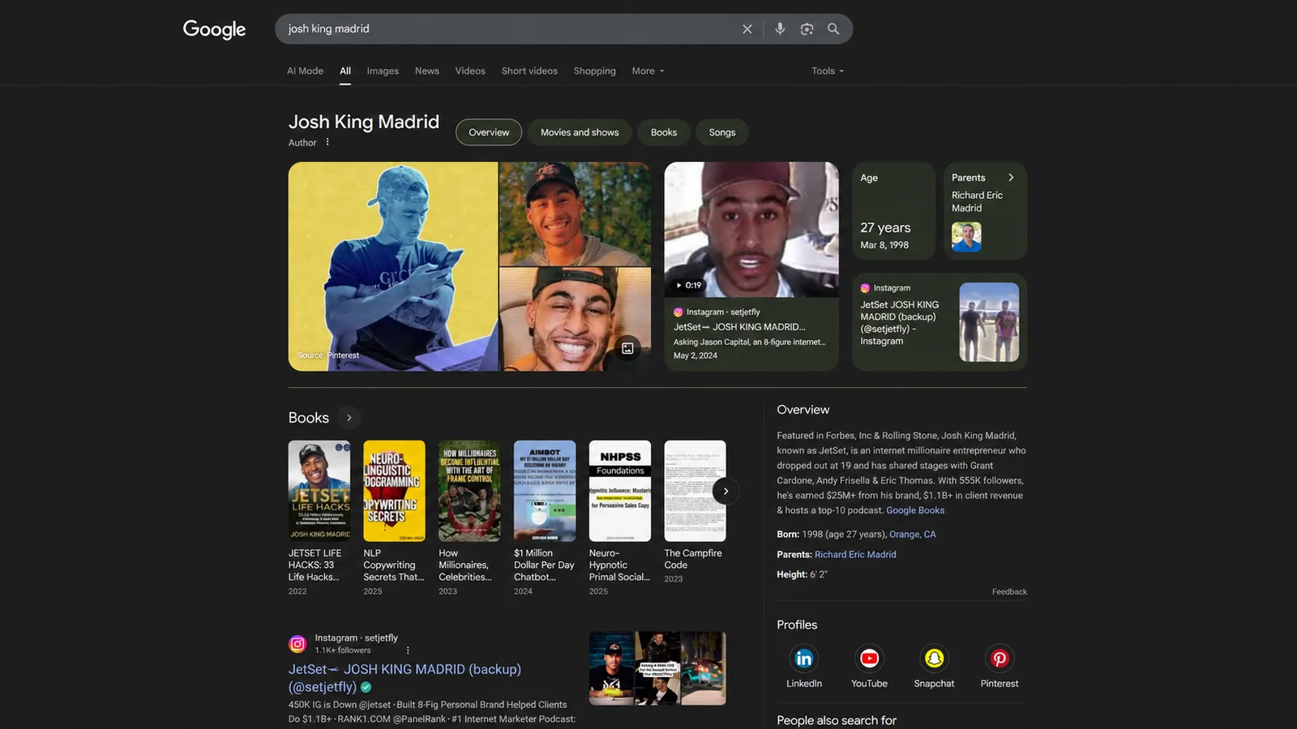Open the Pinterest profile icon
Screen dimensions: 1297x729
click(1000, 659)
